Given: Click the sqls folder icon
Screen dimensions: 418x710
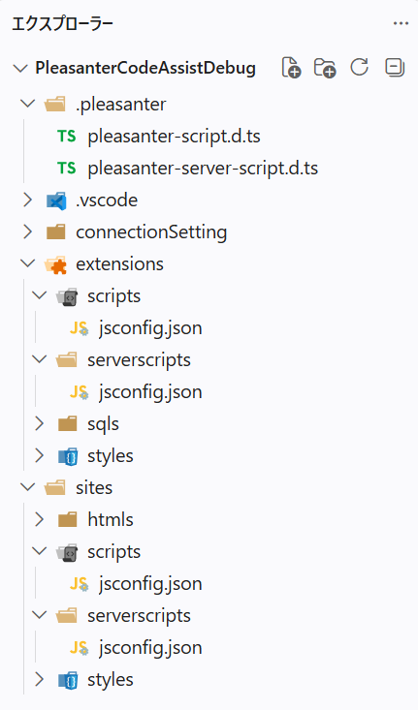Looking at the screenshot, I should point(68,424).
